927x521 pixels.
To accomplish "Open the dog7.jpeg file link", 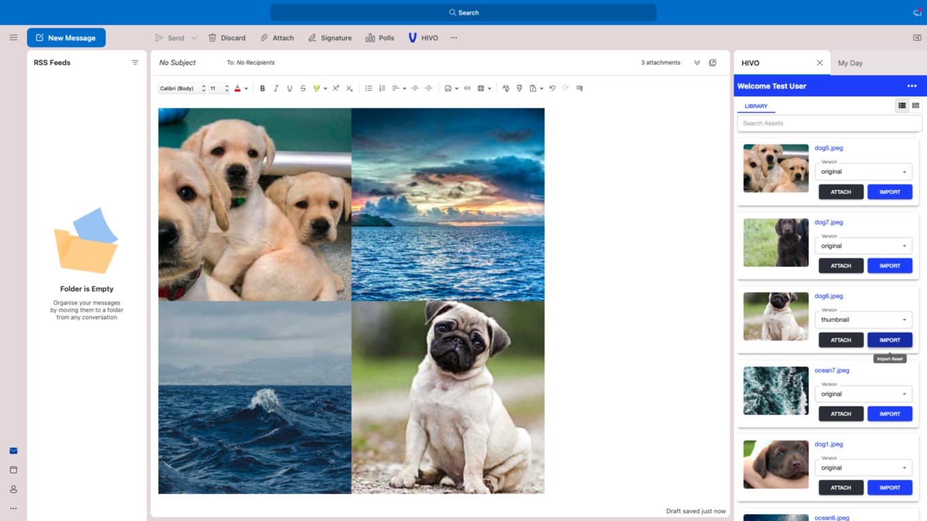I will pyautogui.click(x=829, y=223).
